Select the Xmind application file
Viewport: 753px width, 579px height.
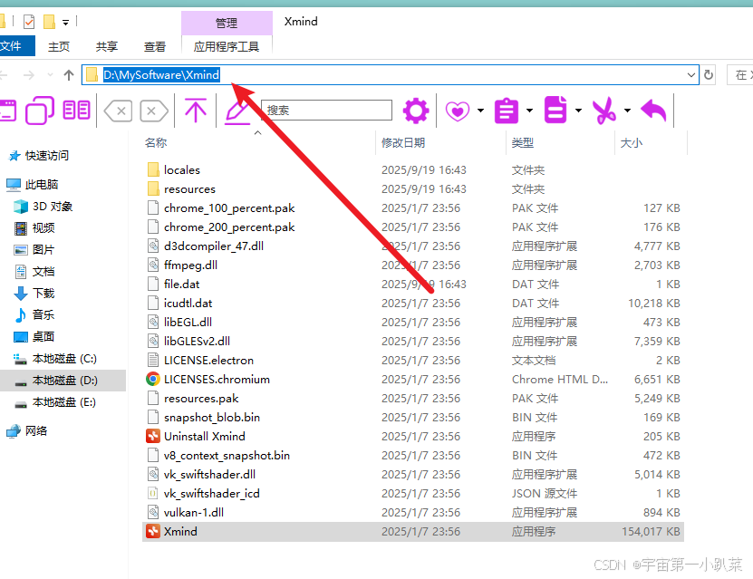pyautogui.click(x=413, y=532)
